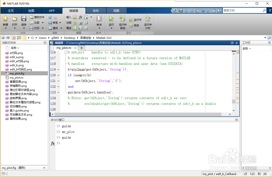Click the editor's vertical scrollbar thumb
Viewport: 272px width, 177px height.
pyautogui.click(x=234, y=101)
